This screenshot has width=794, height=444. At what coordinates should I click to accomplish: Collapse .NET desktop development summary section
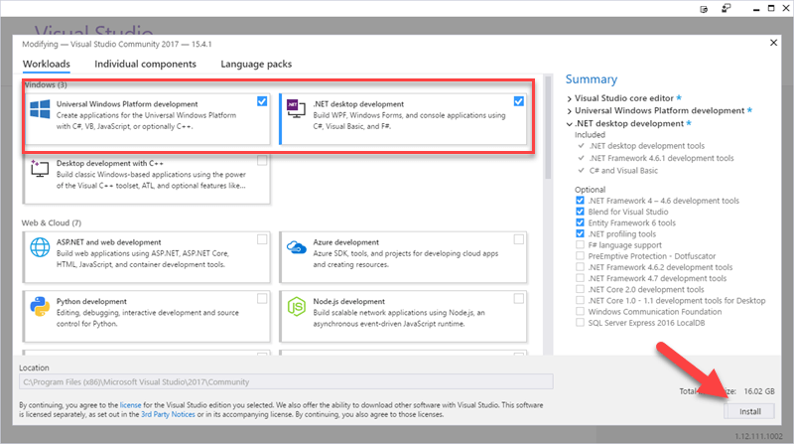tap(570, 123)
